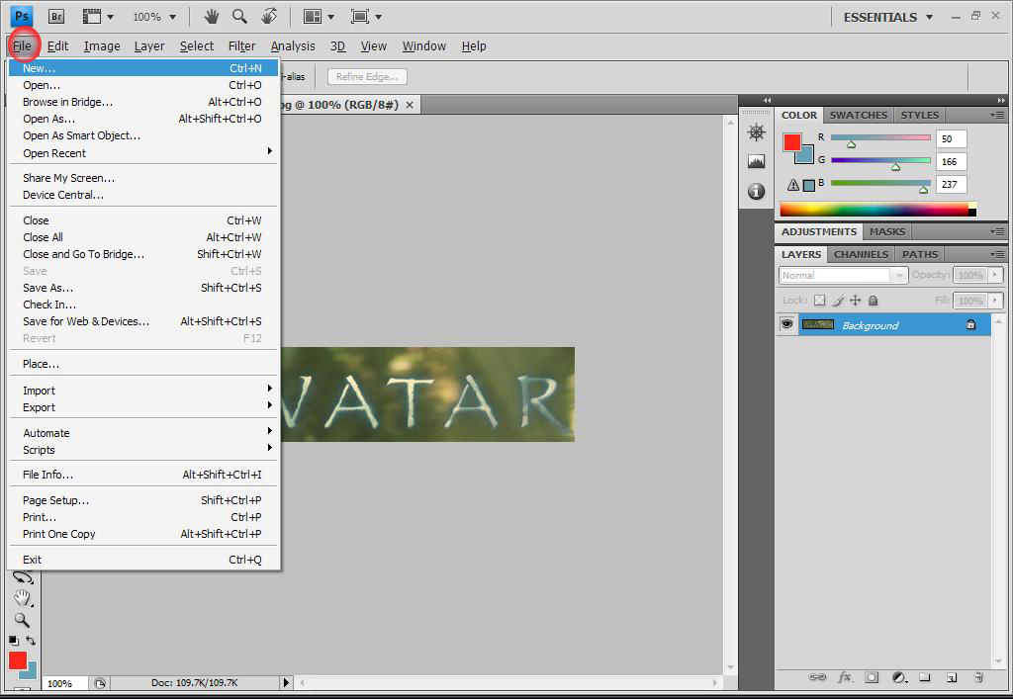
Task: Select the Zoom tool in the left toolbox
Action: pos(22,620)
